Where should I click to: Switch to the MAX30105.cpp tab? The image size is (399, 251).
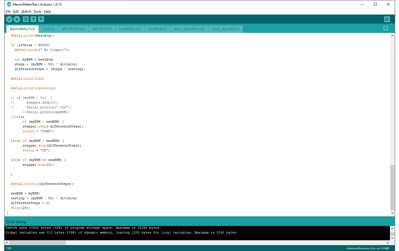[x=74, y=29]
